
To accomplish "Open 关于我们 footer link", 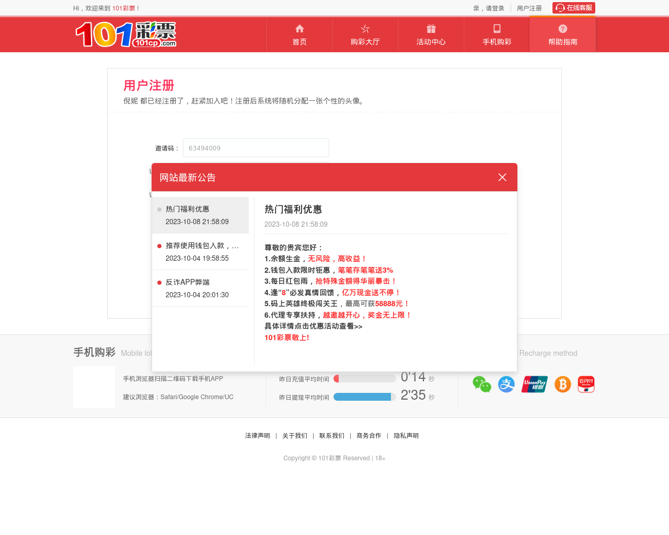I will [295, 436].
